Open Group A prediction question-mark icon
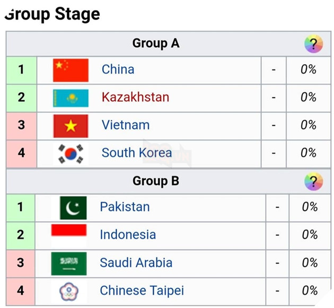334x308 pixels. (x=313, y=44)
